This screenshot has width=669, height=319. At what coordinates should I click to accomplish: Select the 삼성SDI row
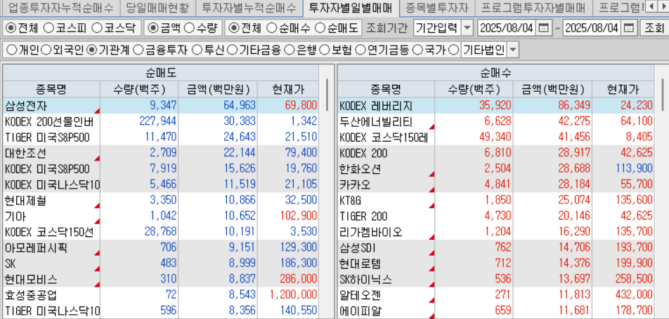click(x=496, y=247)
